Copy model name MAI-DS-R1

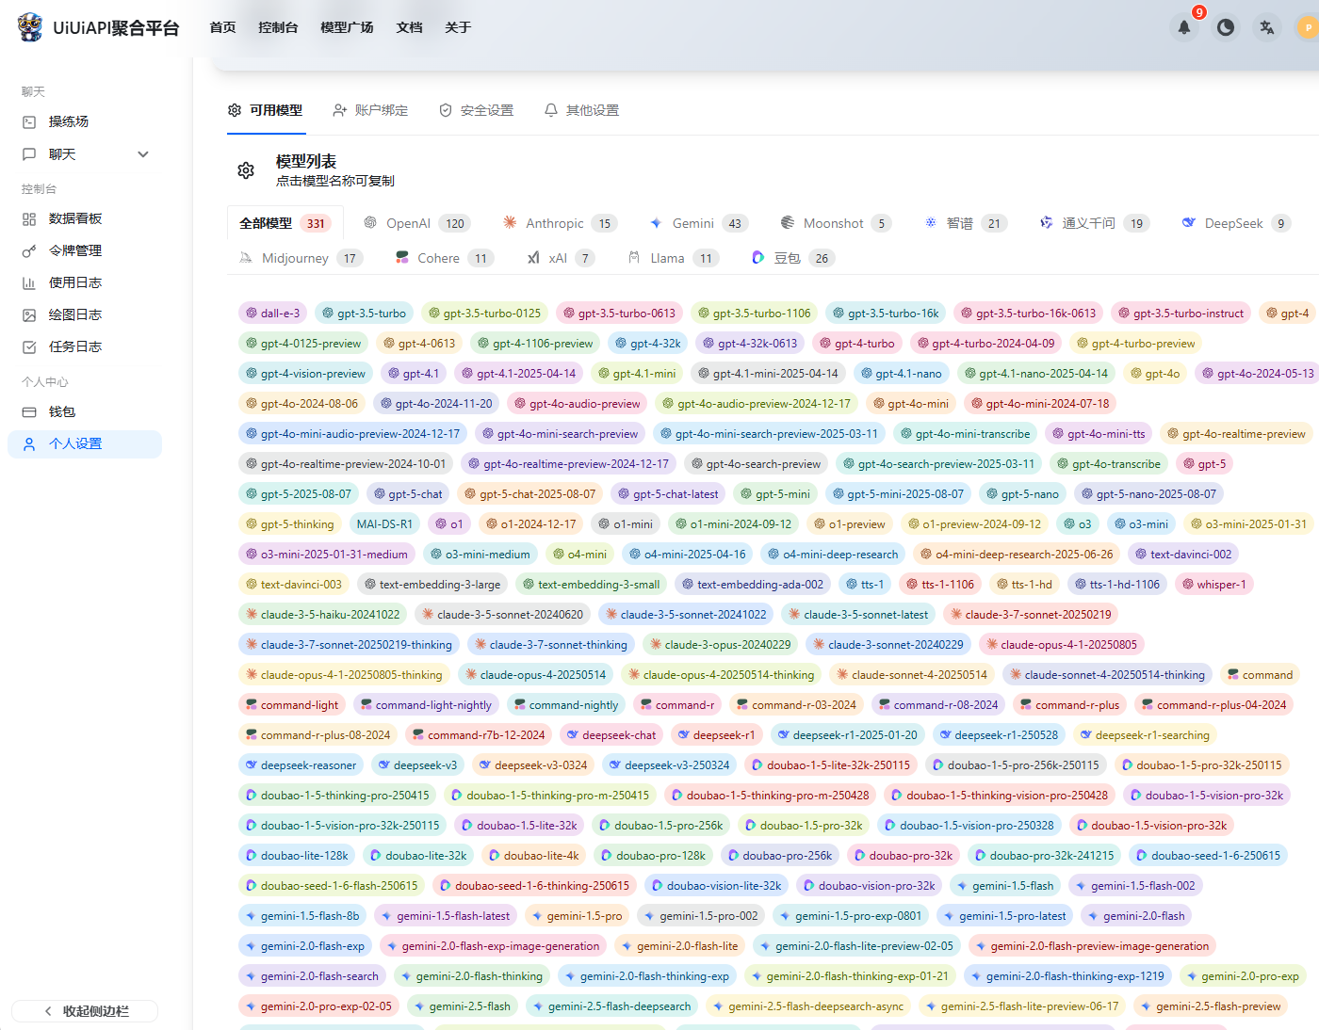tap(384, 524)
